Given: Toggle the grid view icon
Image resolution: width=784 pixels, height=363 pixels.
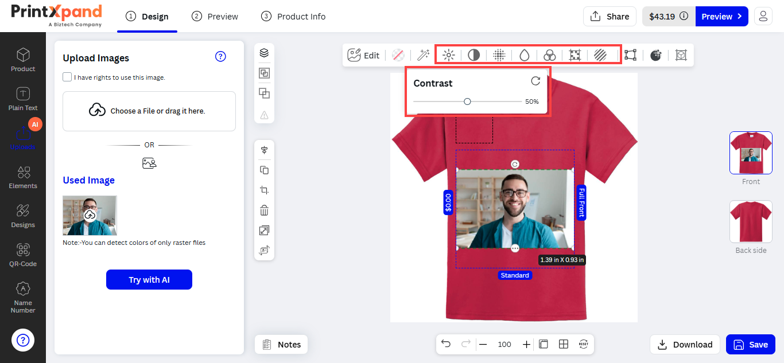Looking at the screenshot, I should (564, 344).
